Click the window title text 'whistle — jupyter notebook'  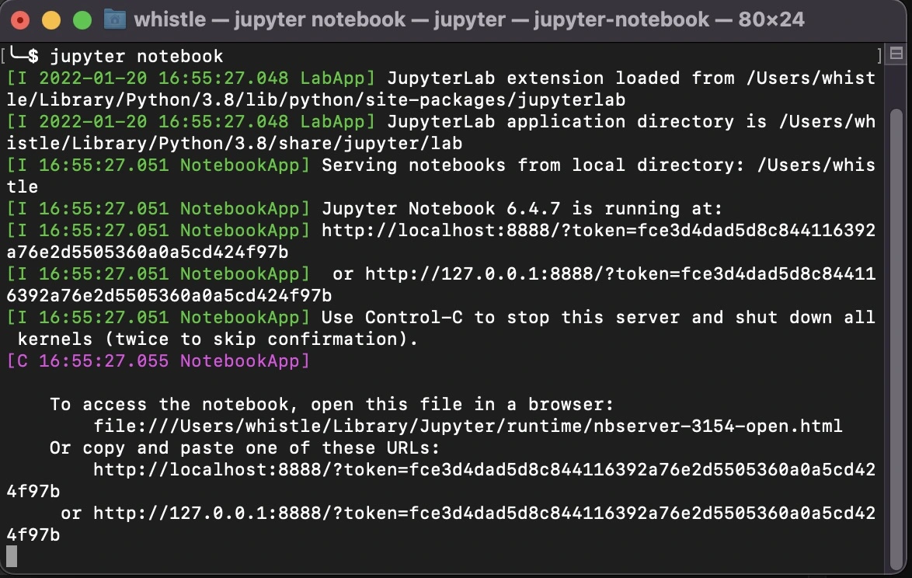click(270, 19)
